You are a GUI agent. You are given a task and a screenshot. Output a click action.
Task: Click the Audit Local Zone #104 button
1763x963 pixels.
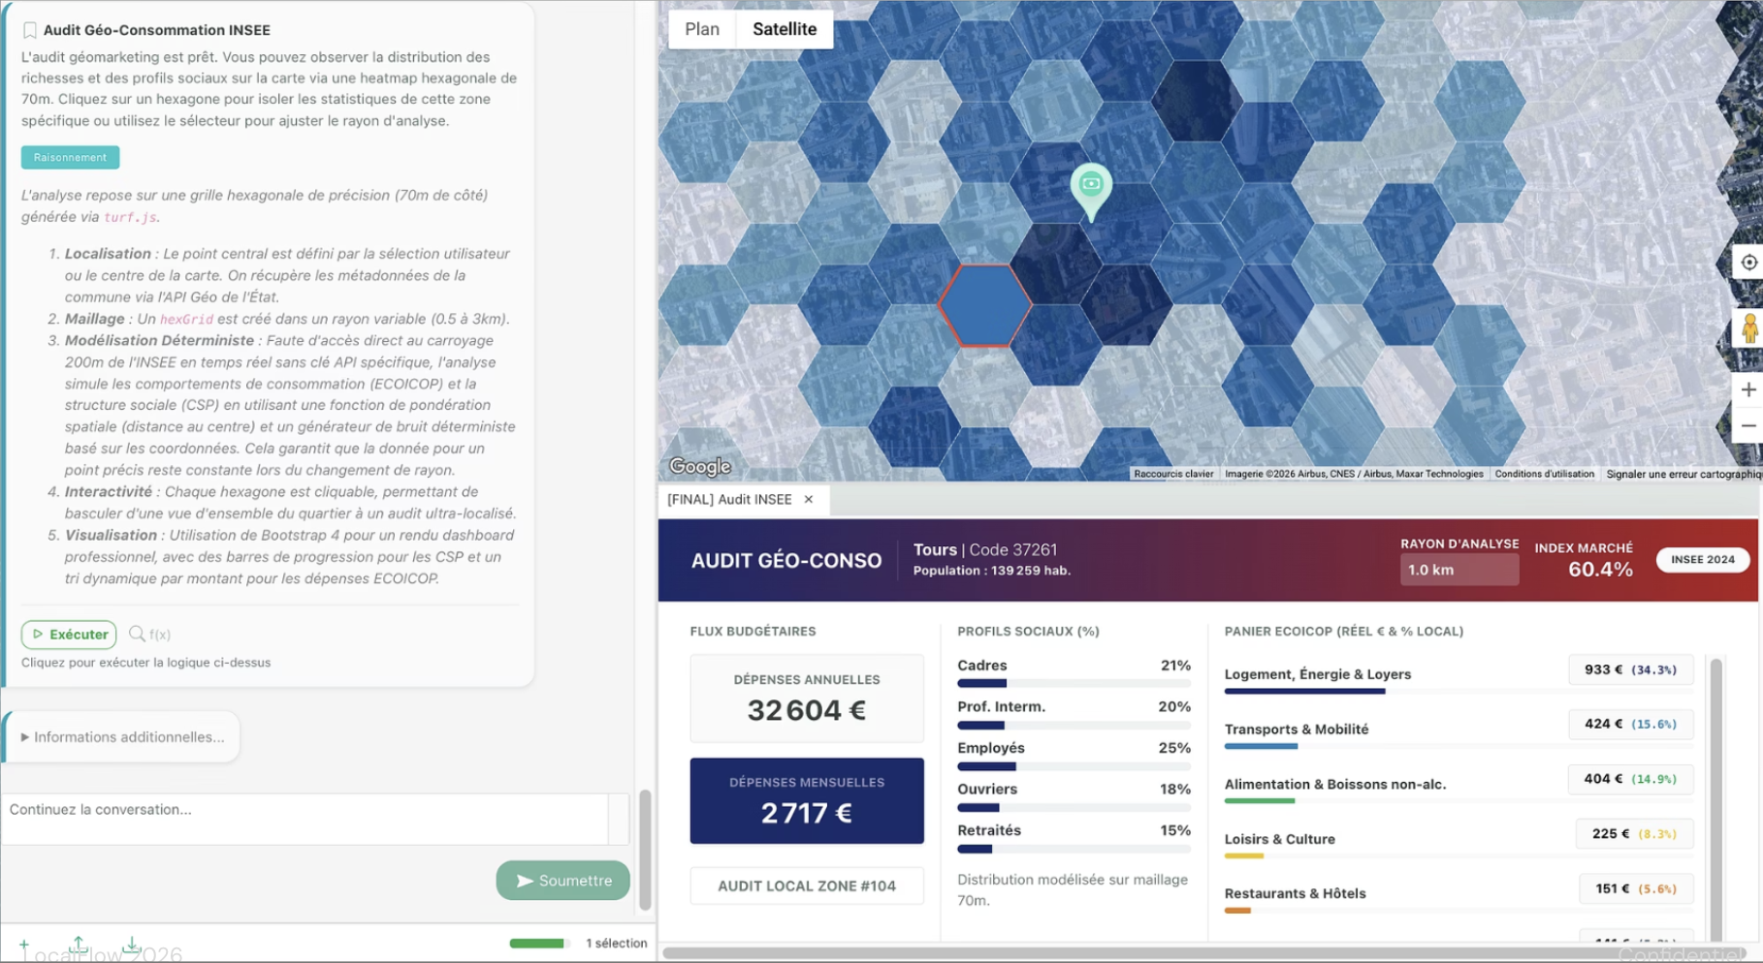tap(807, 885)
